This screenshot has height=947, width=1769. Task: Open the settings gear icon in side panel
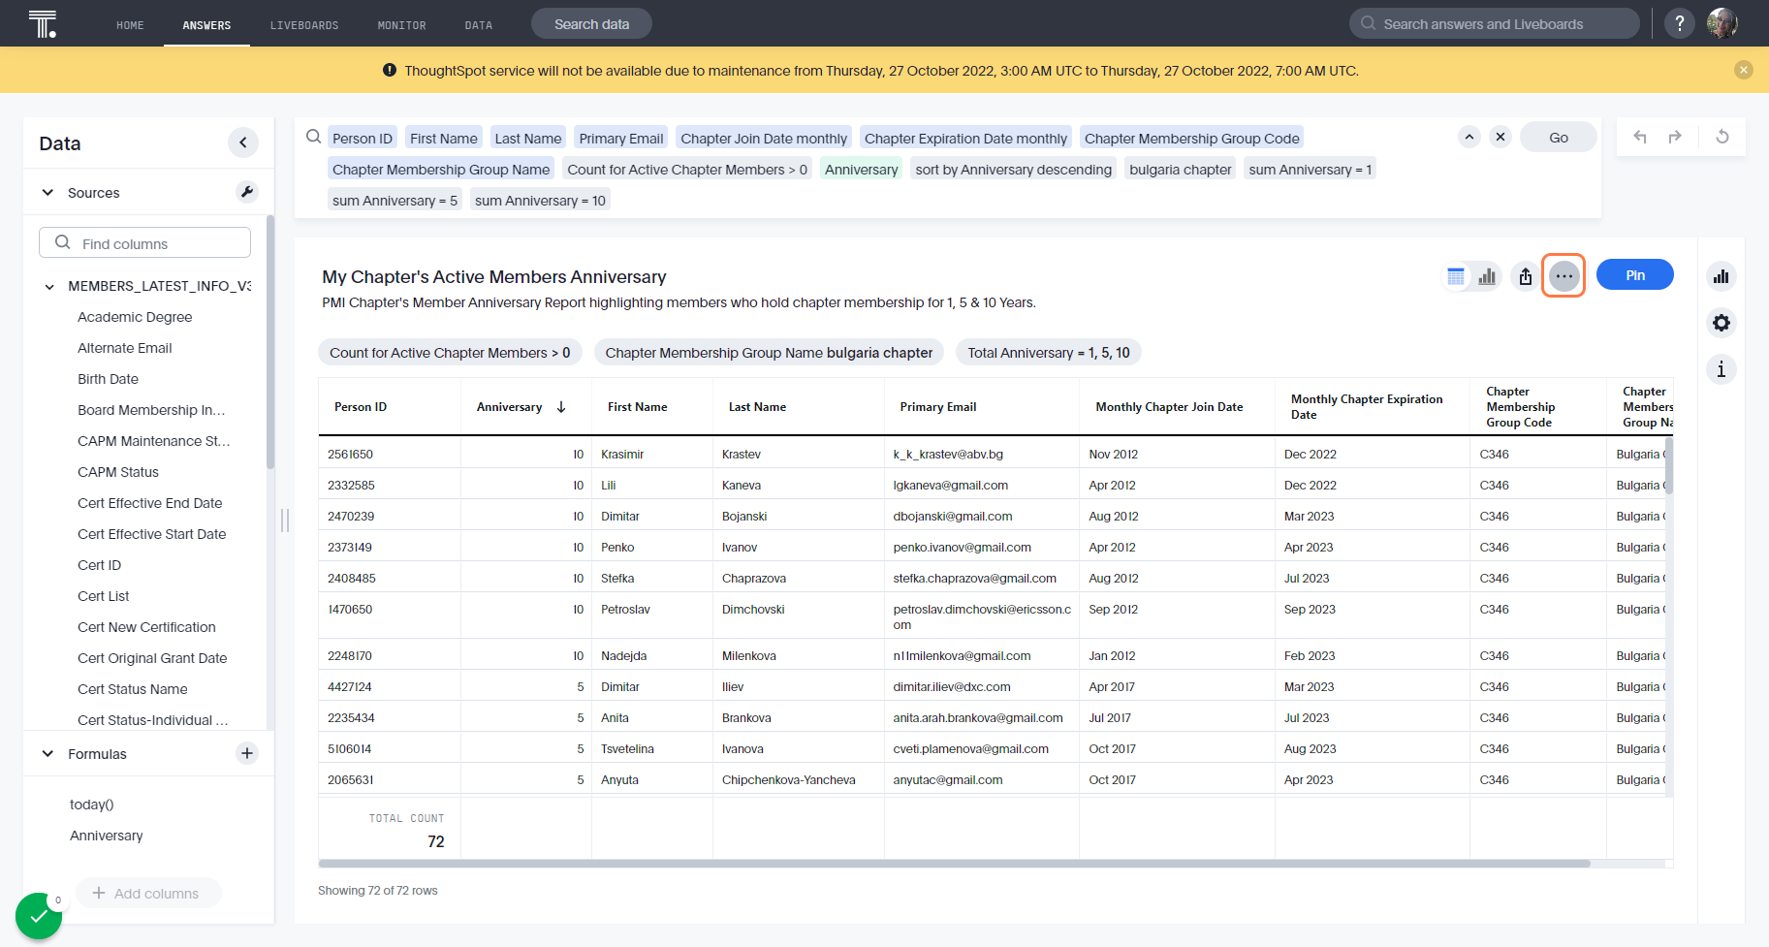click(x=1722, y=323)
